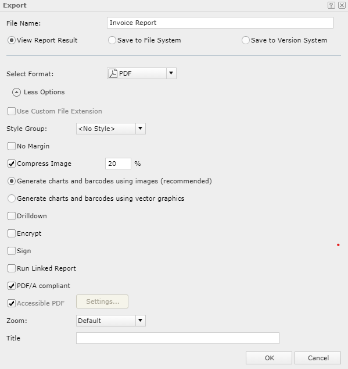Enable the Encrypt checkbox
The height and width of the screenshot is (369, 348).
pos(12,233)
